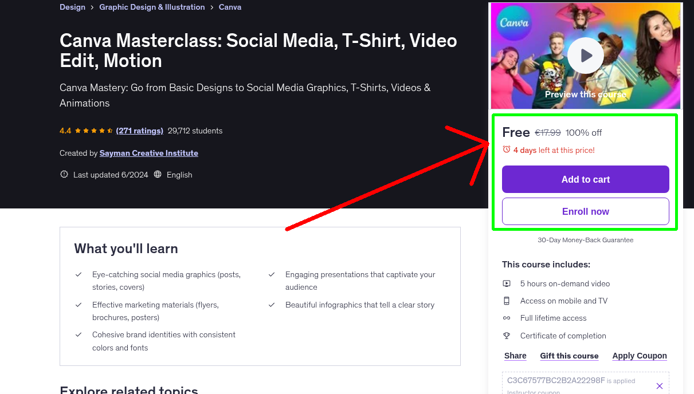Visit the Sayman Creative Institute instructor page
This screenshot has width=694, height=394.
pos(148,153)
